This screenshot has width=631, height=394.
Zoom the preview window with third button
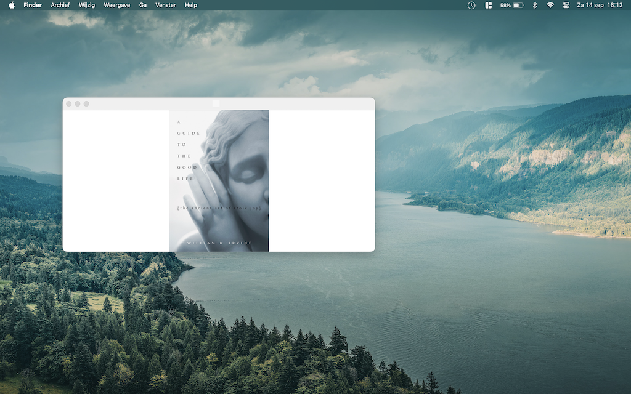pyautogui.click(x=86, y=103)
